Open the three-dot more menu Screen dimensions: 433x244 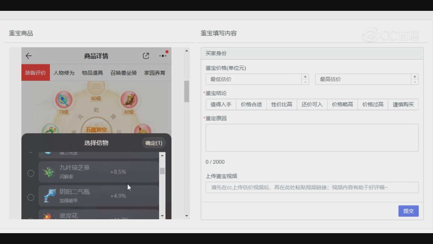pyautogui.click(x=163, y=56)
